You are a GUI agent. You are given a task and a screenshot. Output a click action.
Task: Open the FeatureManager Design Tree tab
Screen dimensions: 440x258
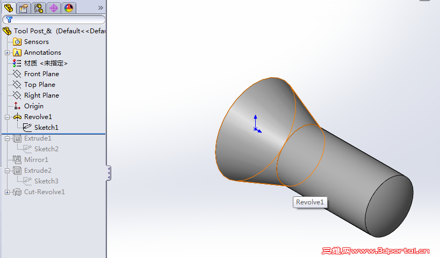[x=9, y=8]
